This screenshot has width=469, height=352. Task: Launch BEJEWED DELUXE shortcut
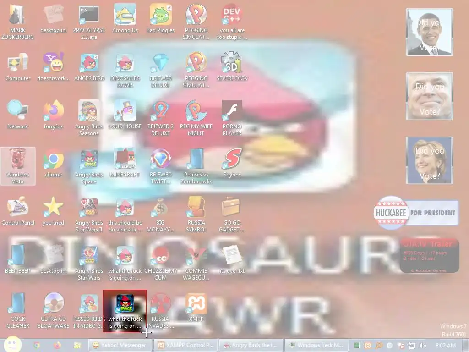161,70
